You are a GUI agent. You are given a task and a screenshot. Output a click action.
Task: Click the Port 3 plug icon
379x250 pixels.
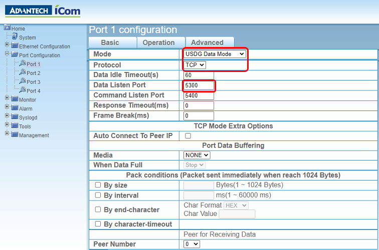tap(23, 81)
